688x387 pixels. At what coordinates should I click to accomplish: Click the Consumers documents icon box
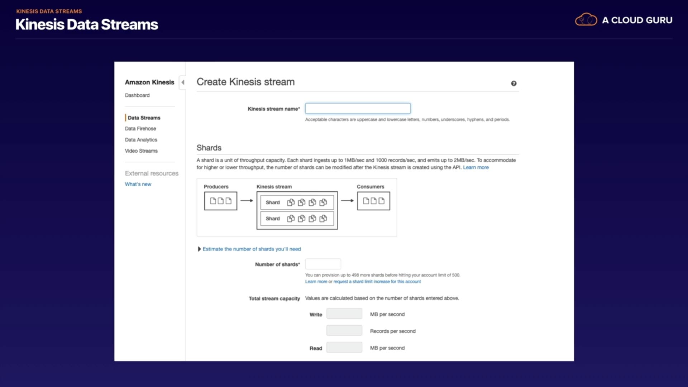373,201
